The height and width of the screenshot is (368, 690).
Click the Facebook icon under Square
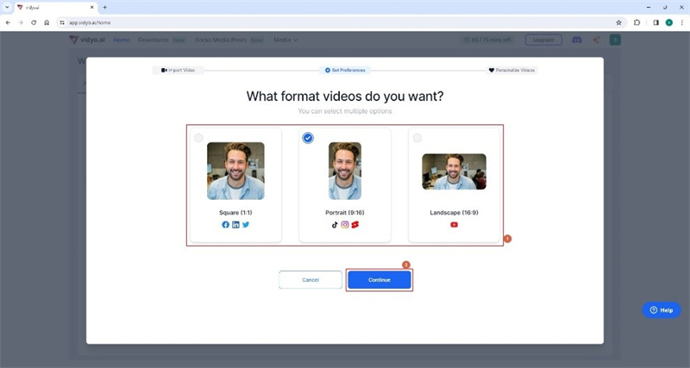pyautogui.click(x=225, y=225)
